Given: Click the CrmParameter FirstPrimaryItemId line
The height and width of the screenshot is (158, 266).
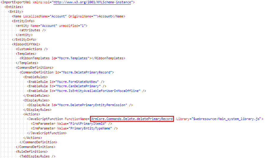Looking at the screenshot, I should click(71, 124).
